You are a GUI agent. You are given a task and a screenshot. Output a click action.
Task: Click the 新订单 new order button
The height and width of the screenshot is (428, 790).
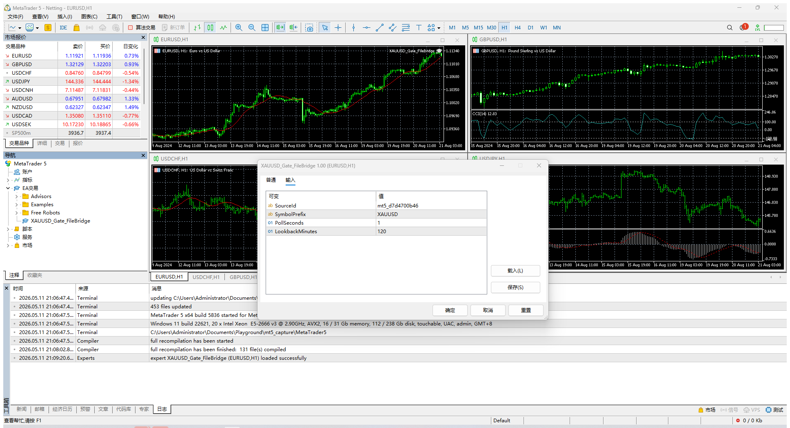[173, 28]
